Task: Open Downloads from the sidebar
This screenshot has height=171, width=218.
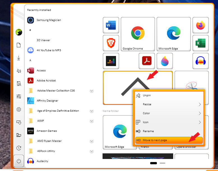Action: click(x=18, y=58)
